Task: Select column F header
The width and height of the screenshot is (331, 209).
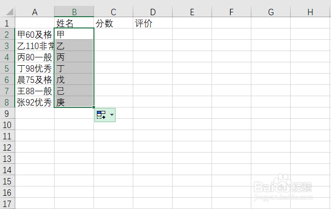Action: pyautogui.click(x=231, y=12)
